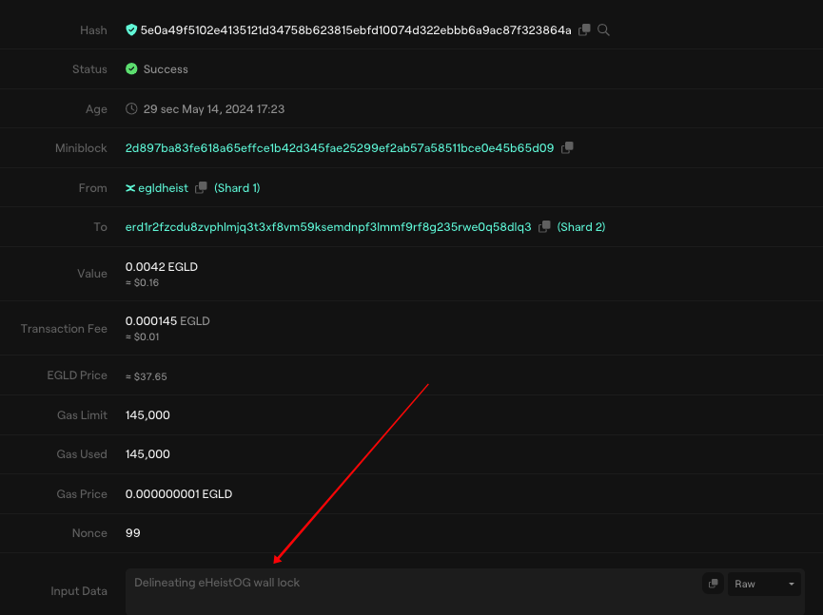Click the Success status text

pyautogui.click(x=166, y=69)
